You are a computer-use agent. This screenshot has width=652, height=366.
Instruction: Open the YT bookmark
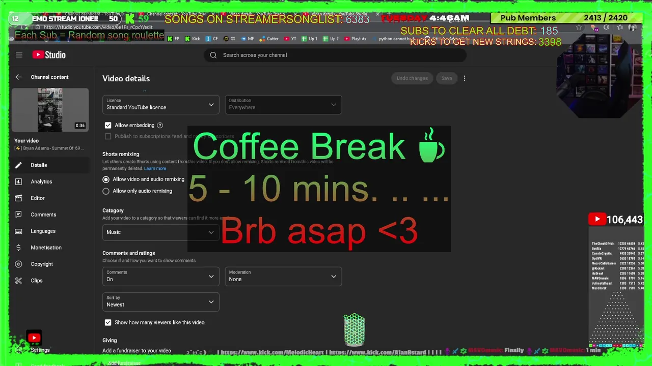pos(290,39)
